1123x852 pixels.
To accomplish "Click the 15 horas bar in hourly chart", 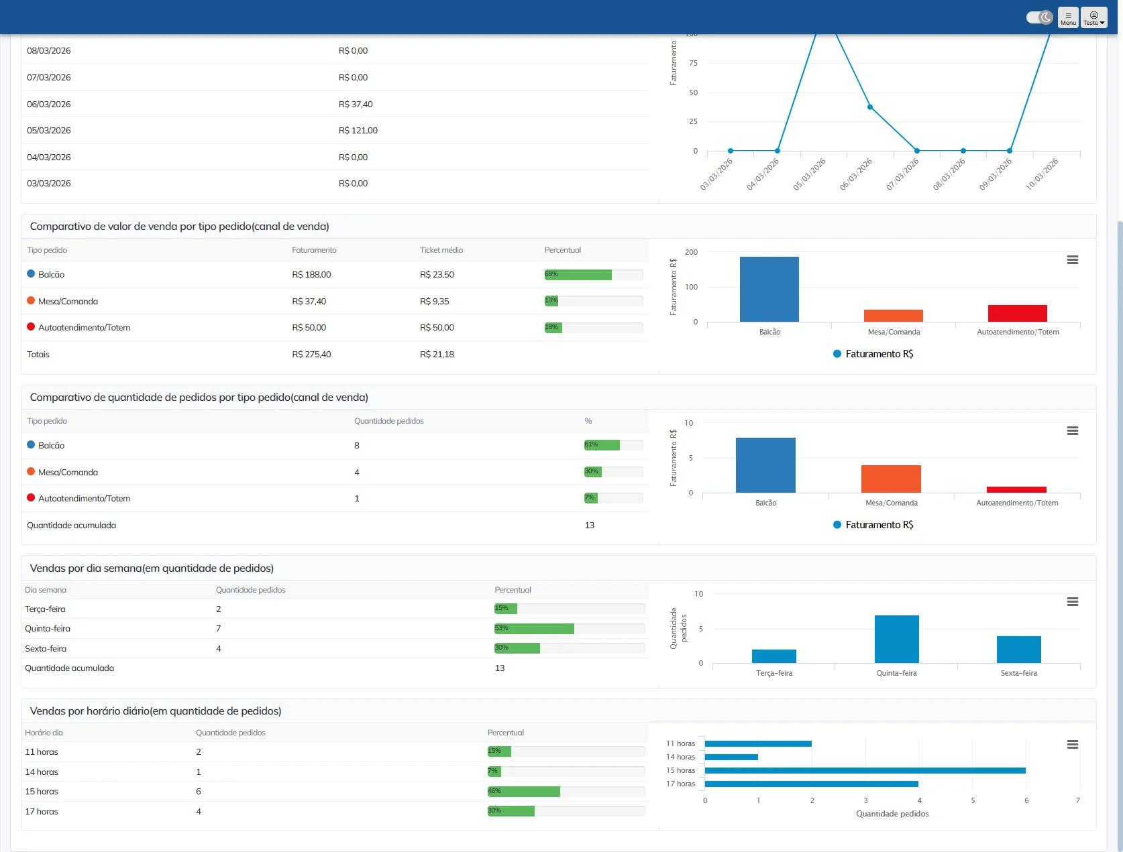I will coord(865,771).
